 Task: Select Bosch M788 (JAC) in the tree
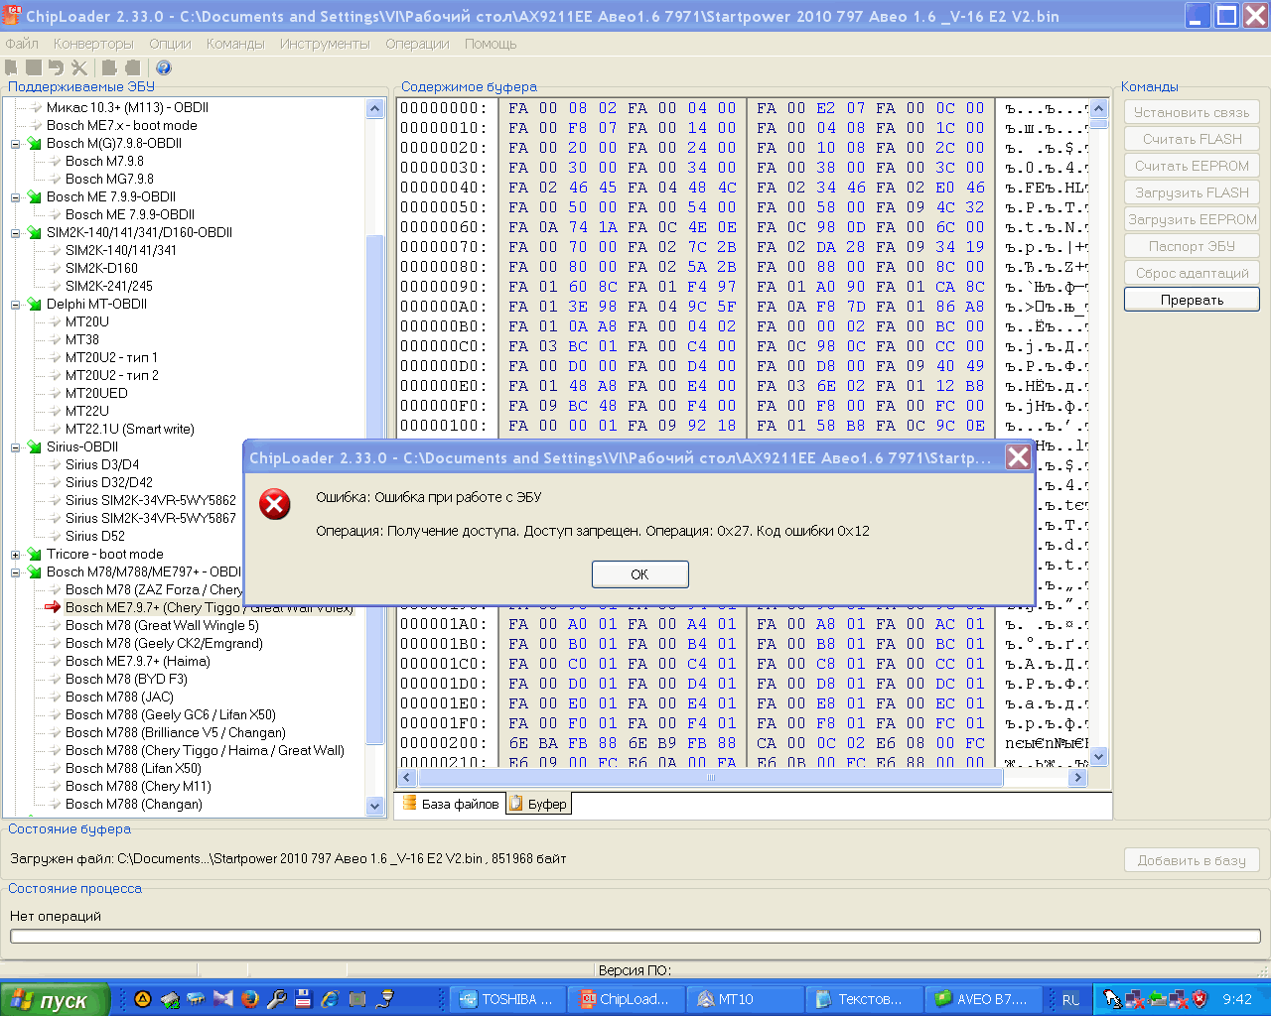[119, 697]
